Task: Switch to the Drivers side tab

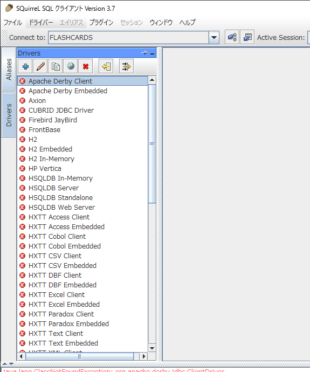Action: (9, 115)
